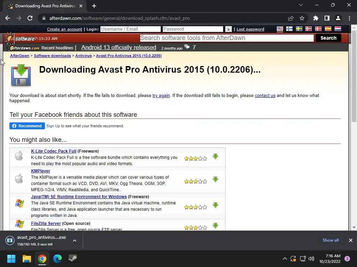Open the KMPlayer link

click(x=40, y=171)
